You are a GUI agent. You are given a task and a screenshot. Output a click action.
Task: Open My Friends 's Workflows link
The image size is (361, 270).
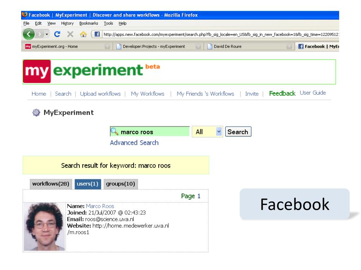pos(206,94)
